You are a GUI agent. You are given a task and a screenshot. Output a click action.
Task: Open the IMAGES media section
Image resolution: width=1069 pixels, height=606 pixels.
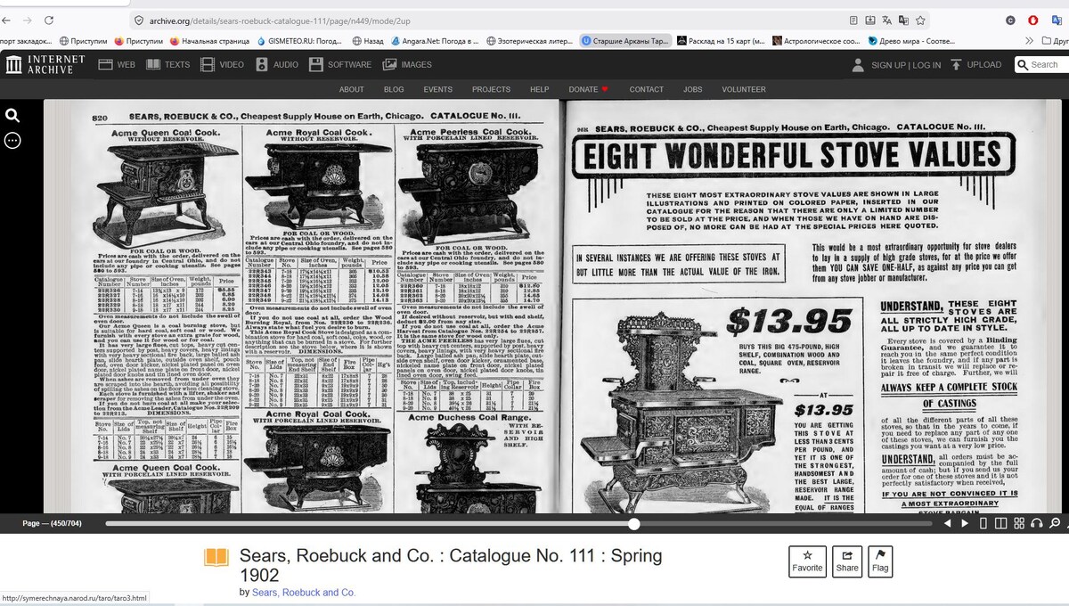[x=408, y=64]
